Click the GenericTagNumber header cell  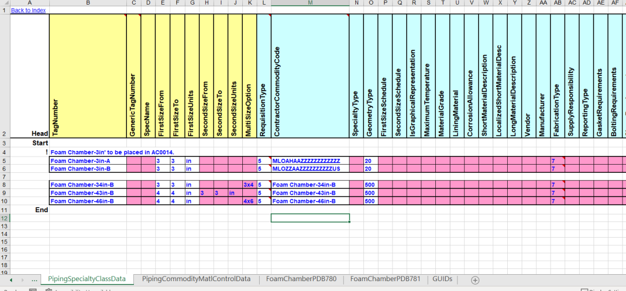(x=134, y=77)
